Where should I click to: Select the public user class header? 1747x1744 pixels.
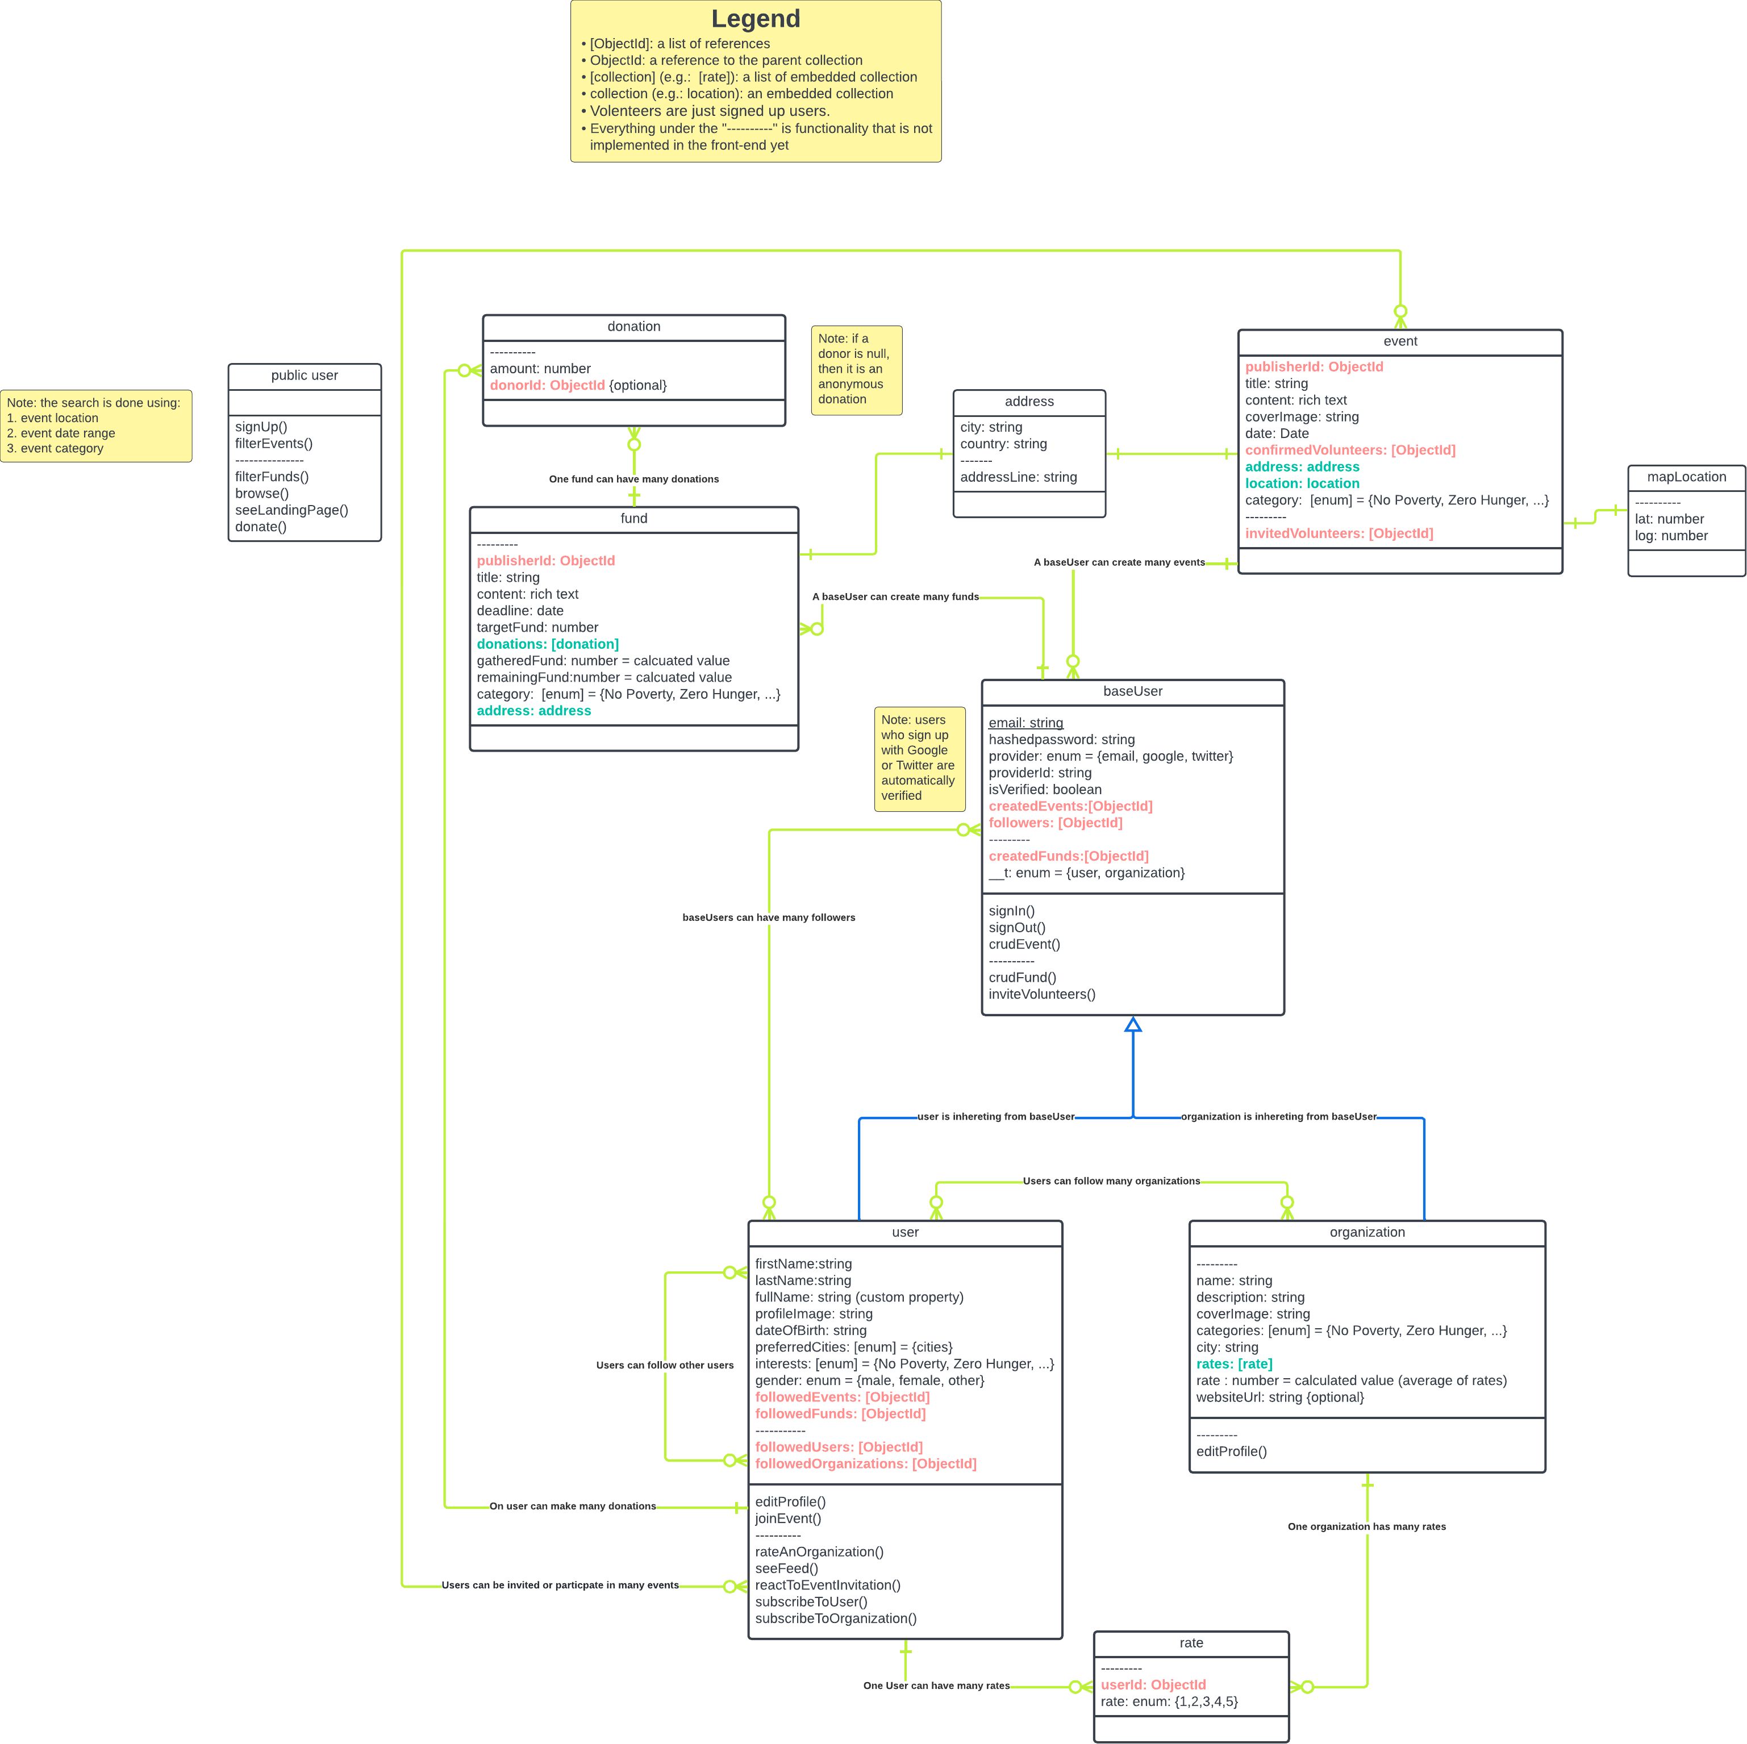coord(304,375)
